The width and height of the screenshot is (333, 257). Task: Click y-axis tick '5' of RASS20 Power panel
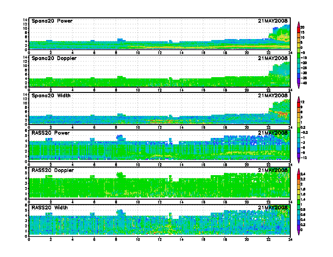26,136
